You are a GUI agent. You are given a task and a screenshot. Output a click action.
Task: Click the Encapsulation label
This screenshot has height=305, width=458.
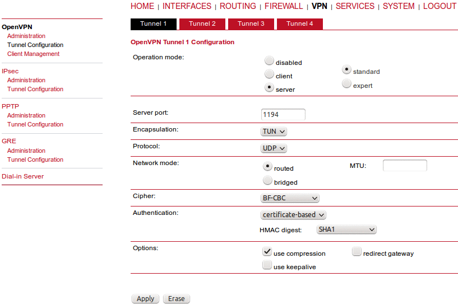pos(156,129)
